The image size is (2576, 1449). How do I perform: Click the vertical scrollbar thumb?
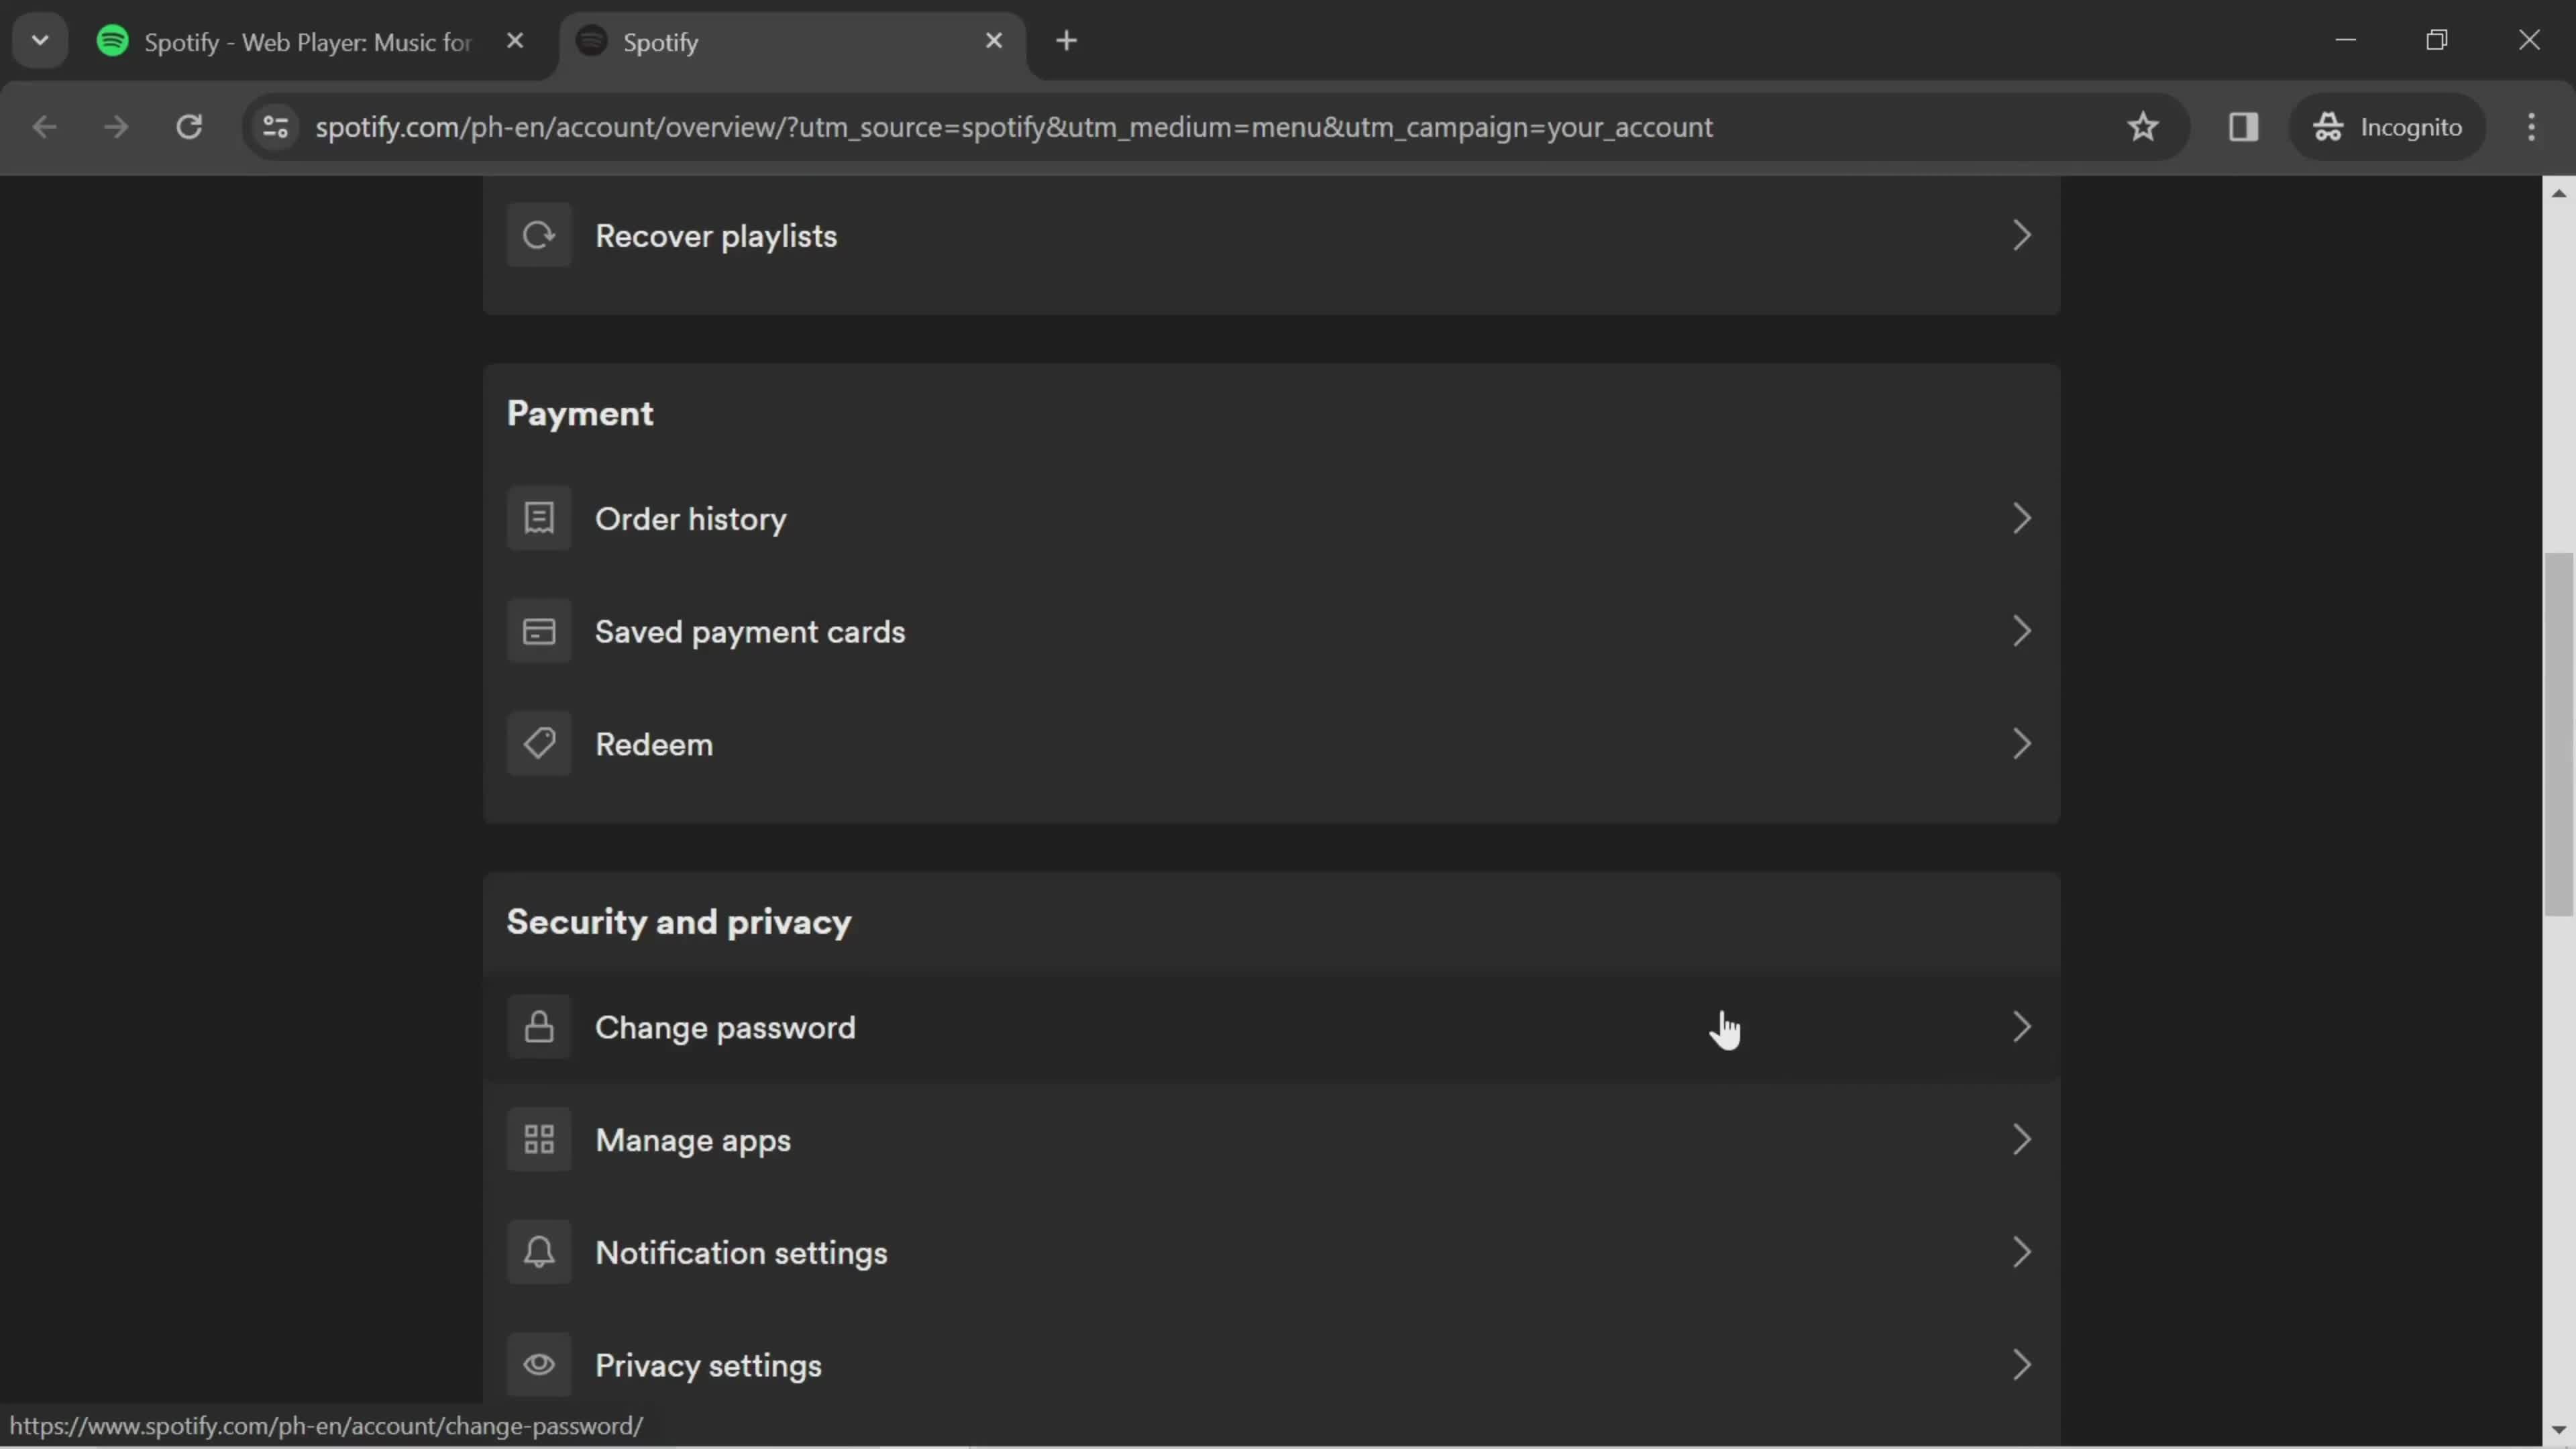tap(2558, 733)
